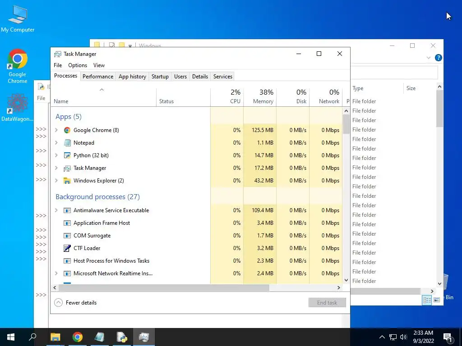
Task: Sort processes by Name column
Action: coord(104,97)
